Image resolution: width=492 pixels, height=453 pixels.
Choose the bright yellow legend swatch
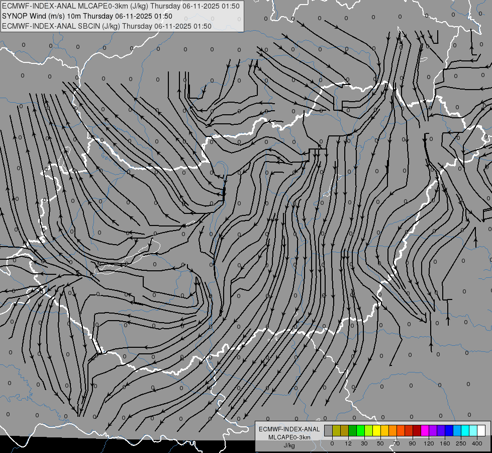pyautogui.click(x=376, y=430)
